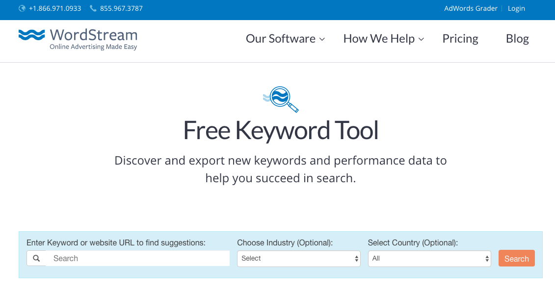The height and width of the screenshot is (290, 555).
Task: Click the chevron next to Our Software
Action: click(322, 39)
